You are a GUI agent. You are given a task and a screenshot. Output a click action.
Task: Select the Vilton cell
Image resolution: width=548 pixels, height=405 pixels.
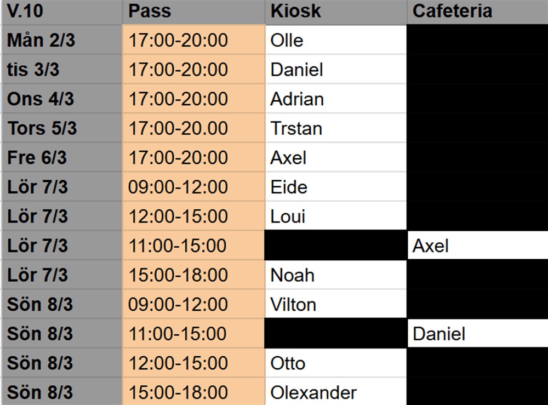point(335,304)
